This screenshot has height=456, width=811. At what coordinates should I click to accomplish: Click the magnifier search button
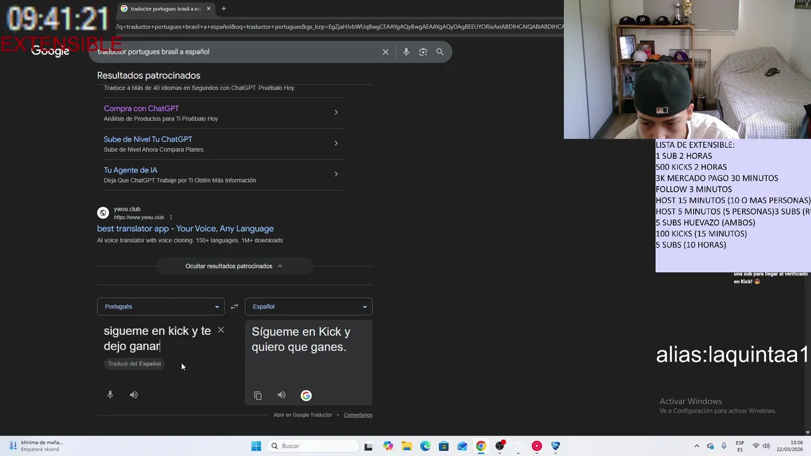coord(440,52)
